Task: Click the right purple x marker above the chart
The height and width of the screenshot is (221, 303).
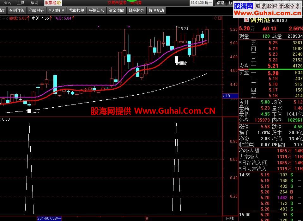Action: click(x=129, y=27)
